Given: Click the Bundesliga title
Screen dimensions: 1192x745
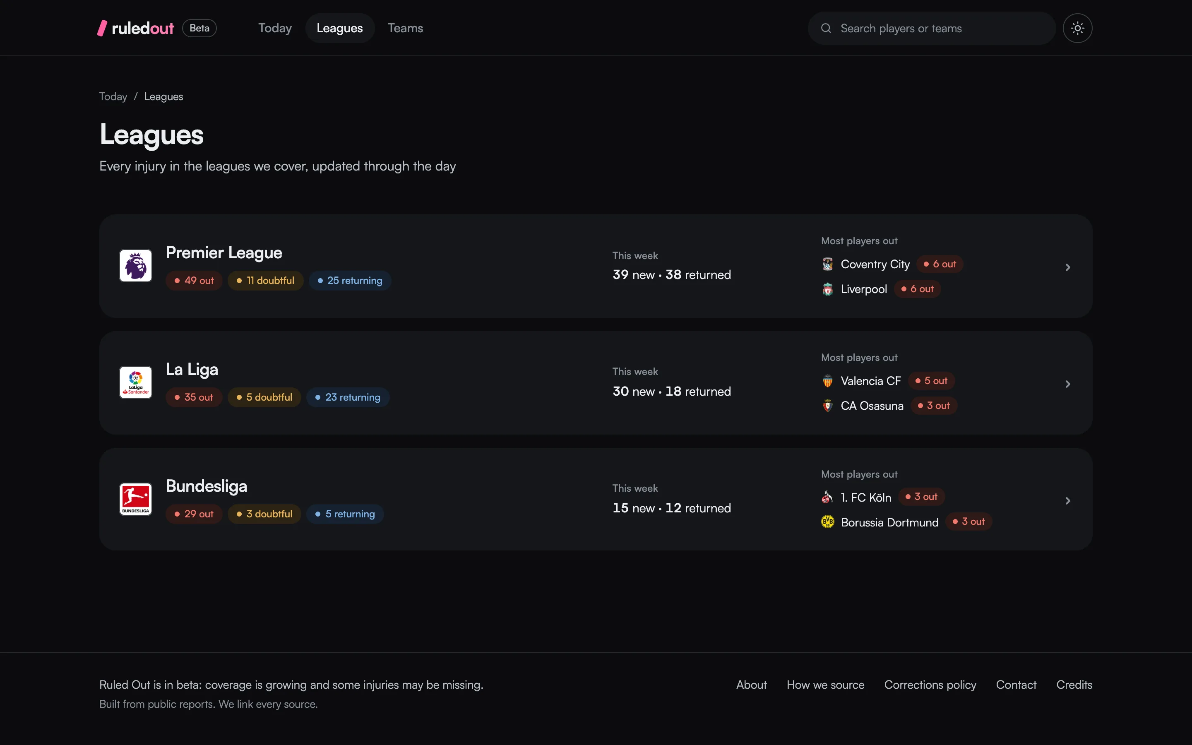Looking at the screenshot, I should 207,486.
